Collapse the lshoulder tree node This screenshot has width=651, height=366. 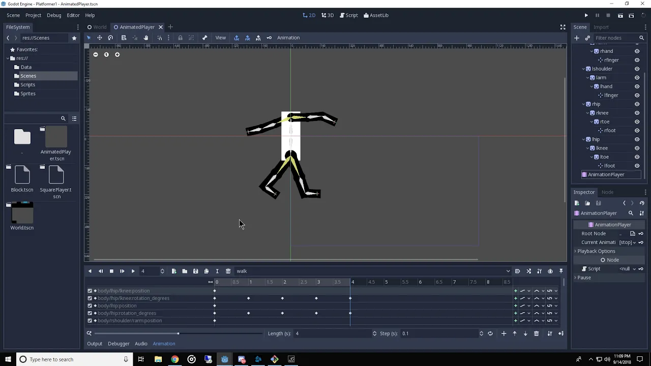[x=584, y=69]
